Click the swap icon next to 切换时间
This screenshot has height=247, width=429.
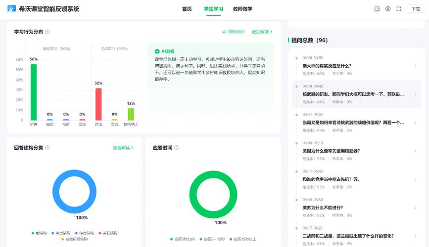pos(224,32)
